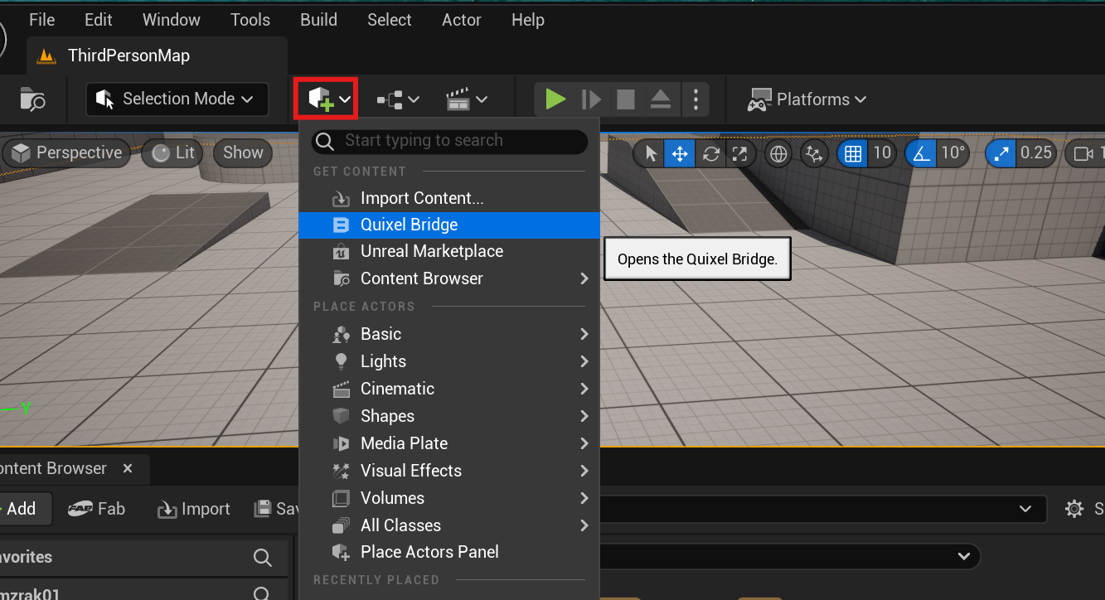1105x600 pixels.
Task: Expand the Cinematic submenu
Action: coord(448,389)
